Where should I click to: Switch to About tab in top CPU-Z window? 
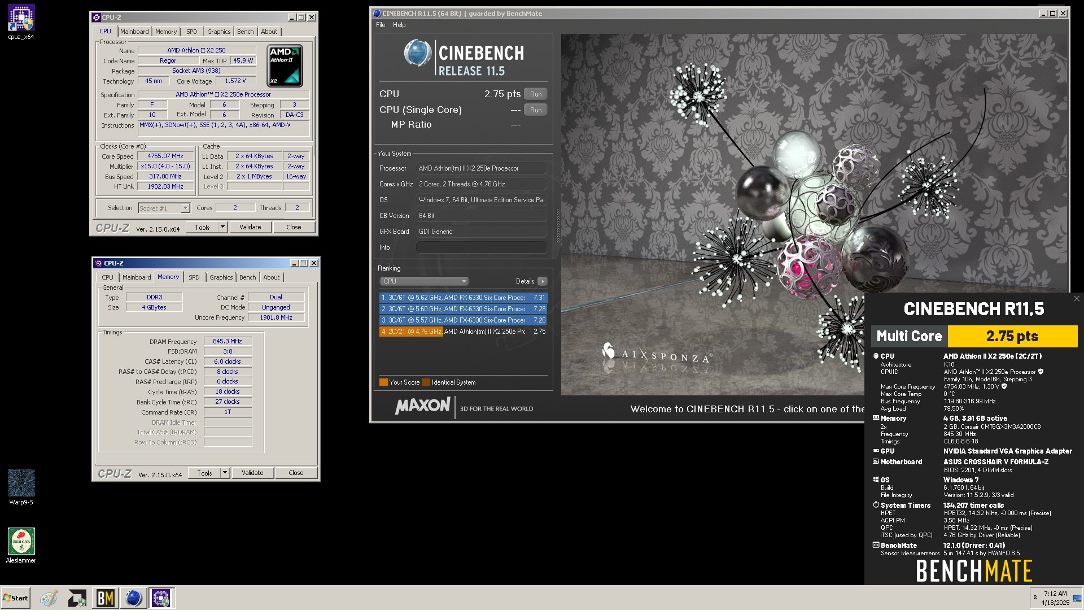tap(269, 32)
